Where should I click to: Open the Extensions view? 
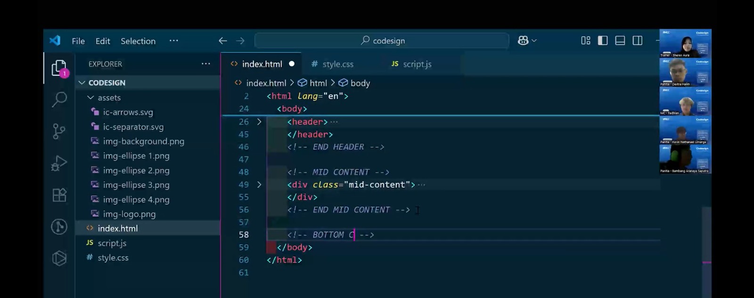coord(59,195)
